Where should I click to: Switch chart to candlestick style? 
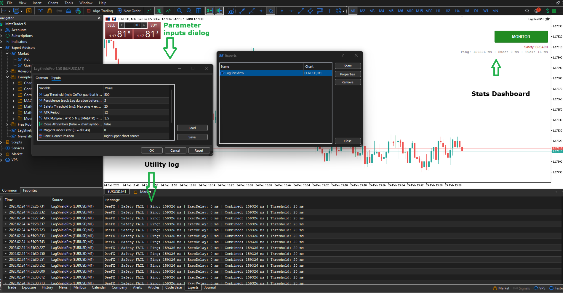(159, 11)
